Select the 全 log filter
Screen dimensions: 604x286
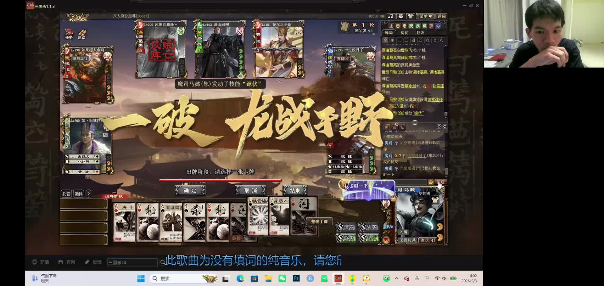pyautogui.click(x=385, y=40)
